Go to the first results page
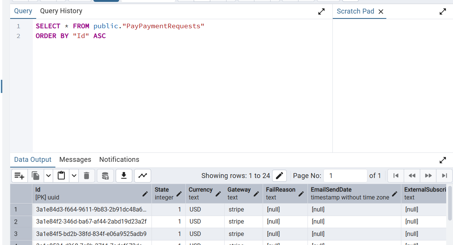The height and width of the screenshot is (245, 453). [x=396, y=176]
